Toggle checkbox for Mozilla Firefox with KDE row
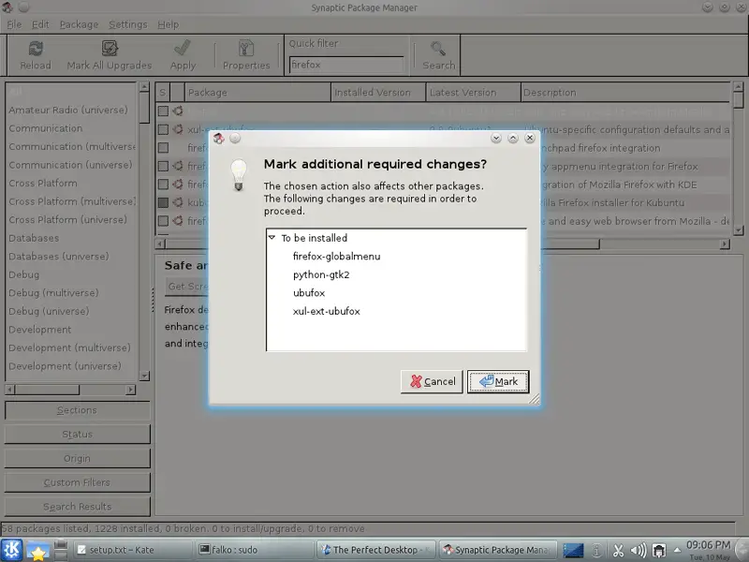749x562 pixels. tap(163, 184)
